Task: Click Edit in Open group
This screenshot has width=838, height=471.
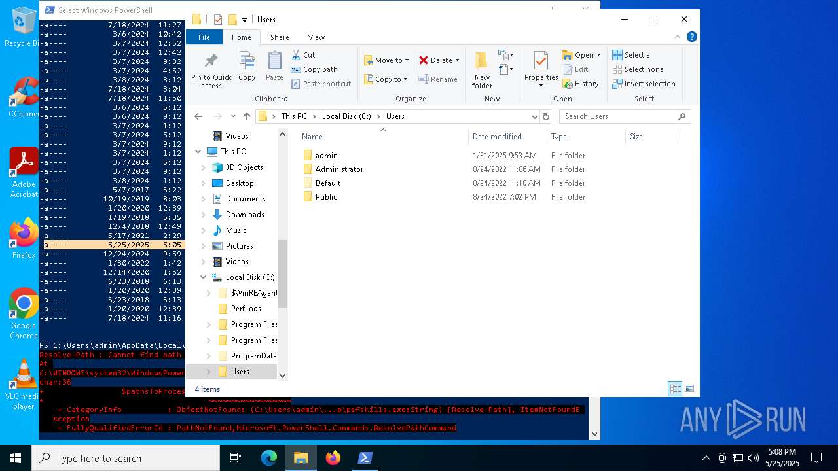Action: (575, 69)
